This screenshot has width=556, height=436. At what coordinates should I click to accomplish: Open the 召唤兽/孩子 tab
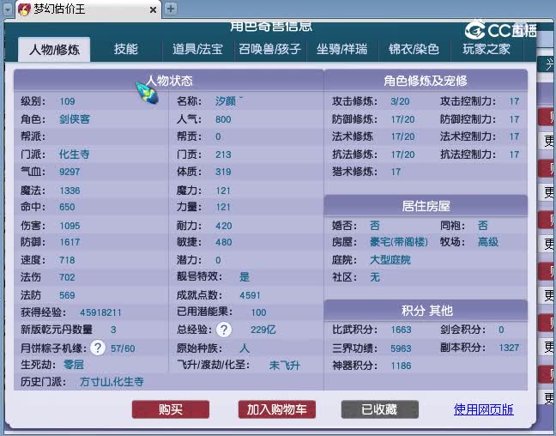[x=269, y=49]
